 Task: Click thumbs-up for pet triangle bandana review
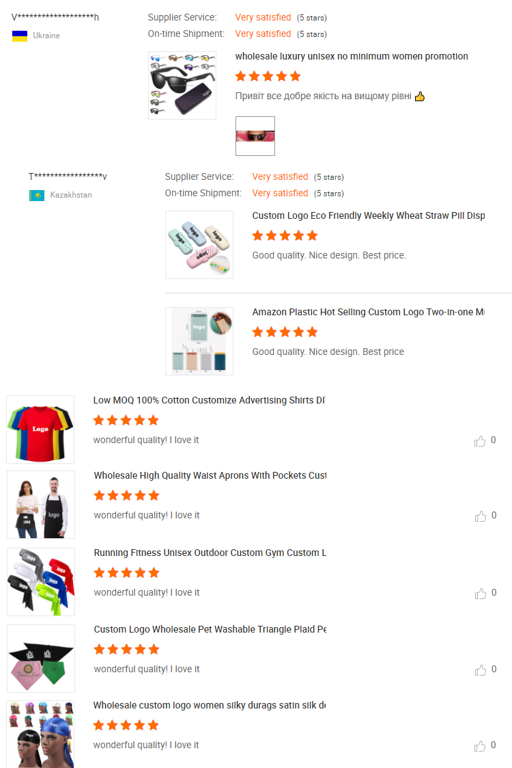480,670
